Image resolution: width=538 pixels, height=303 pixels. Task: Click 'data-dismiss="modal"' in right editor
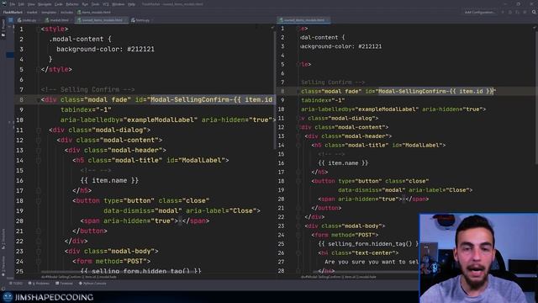(372, 190)
